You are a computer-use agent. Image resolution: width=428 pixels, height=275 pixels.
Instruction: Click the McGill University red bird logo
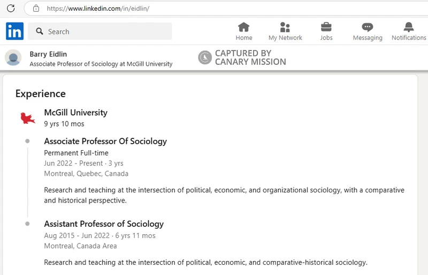pyautogui.click(x=28, y=118)
